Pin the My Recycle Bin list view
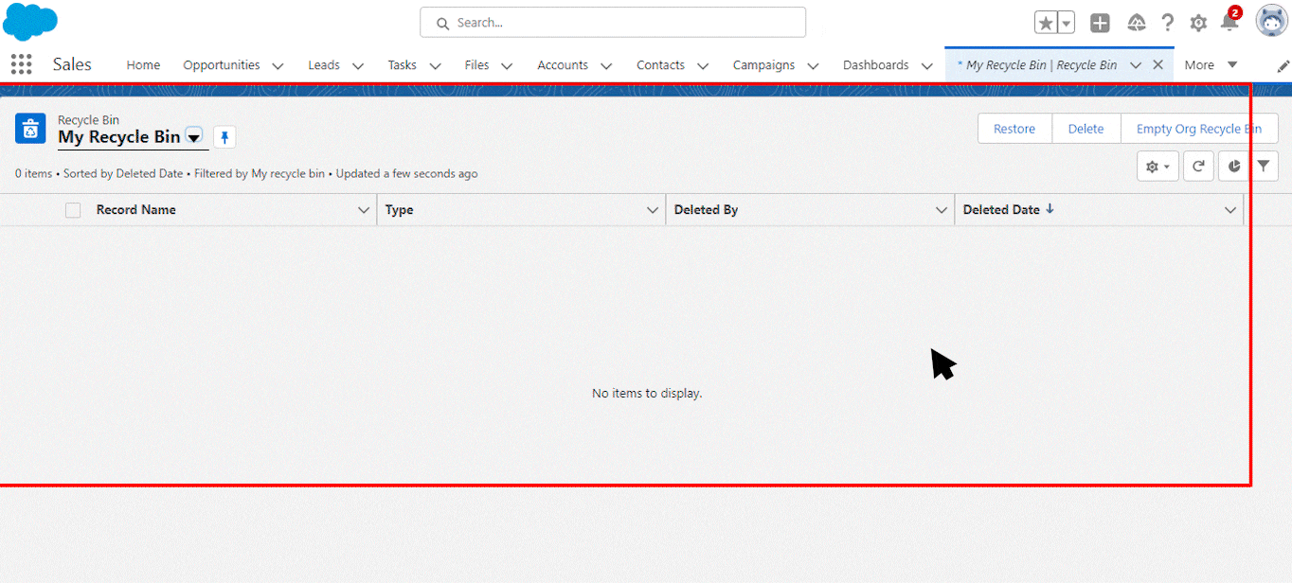The width and height of the screenshot is (1292, 583). click(x=224, y=137)
